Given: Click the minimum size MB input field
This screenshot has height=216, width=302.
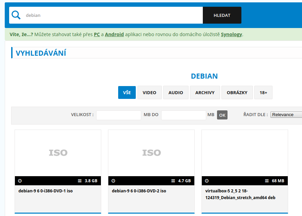Looking at the screenshot, I should click(x=118, y=115).
